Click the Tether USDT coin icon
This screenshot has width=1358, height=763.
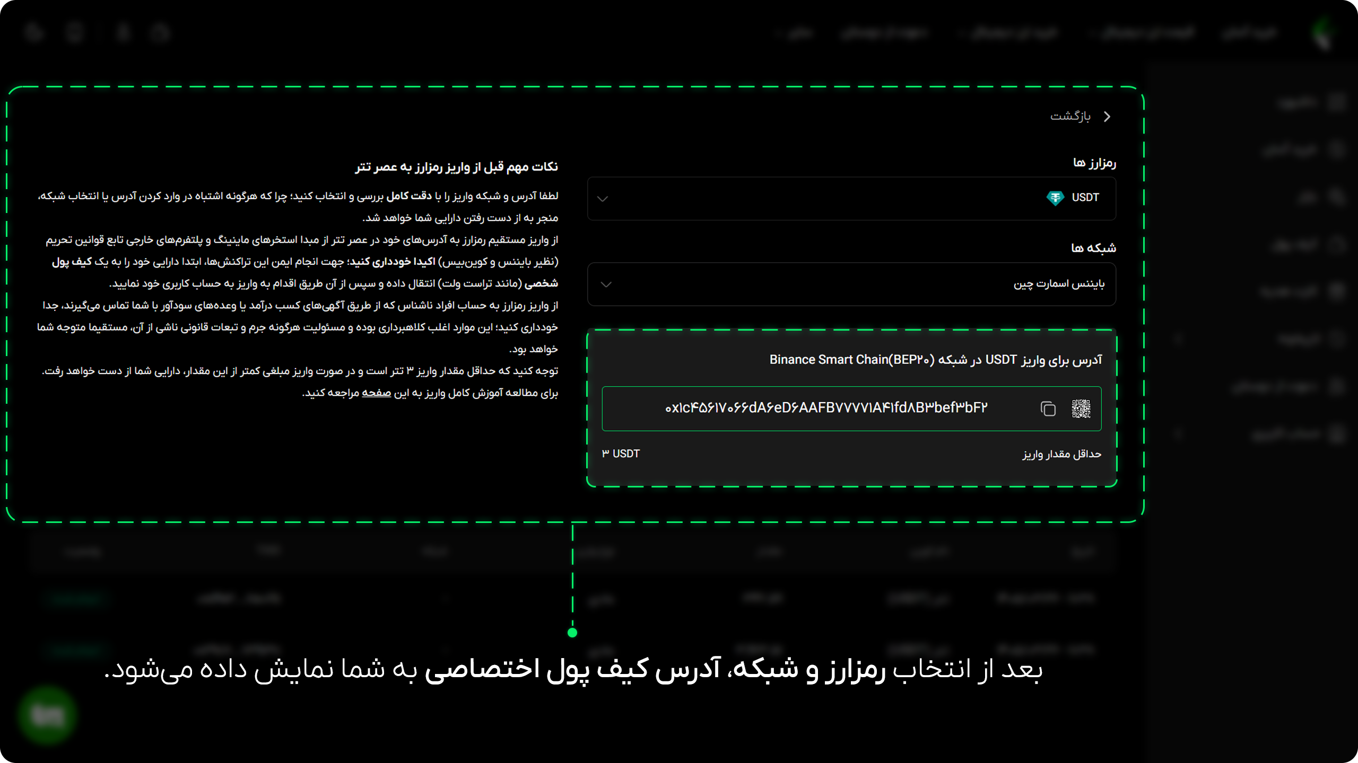pyautogui.click(x=1055, y=198)
